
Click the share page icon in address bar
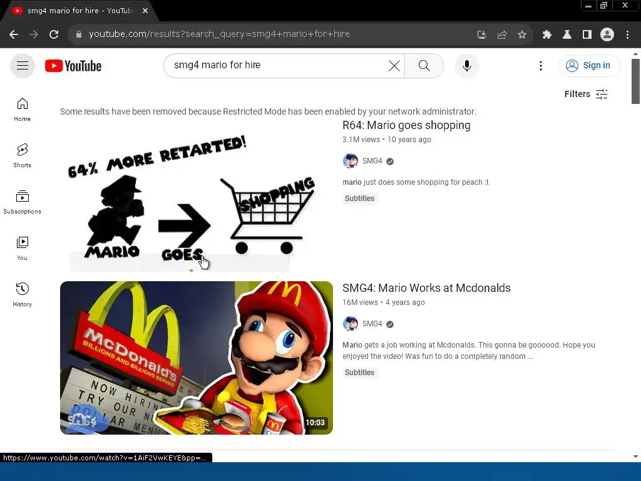(501, 34)
